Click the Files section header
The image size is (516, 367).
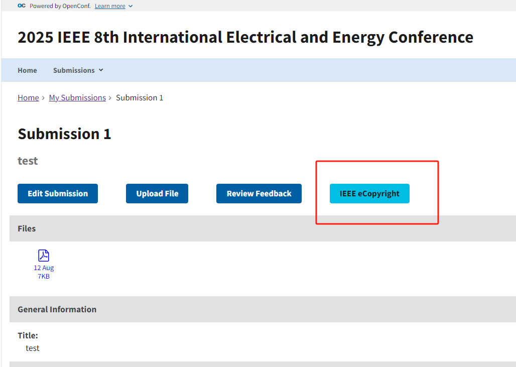coord(263,228)
